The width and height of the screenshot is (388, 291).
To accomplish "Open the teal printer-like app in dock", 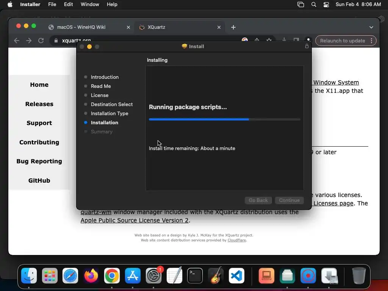I will tap(287, 275).
